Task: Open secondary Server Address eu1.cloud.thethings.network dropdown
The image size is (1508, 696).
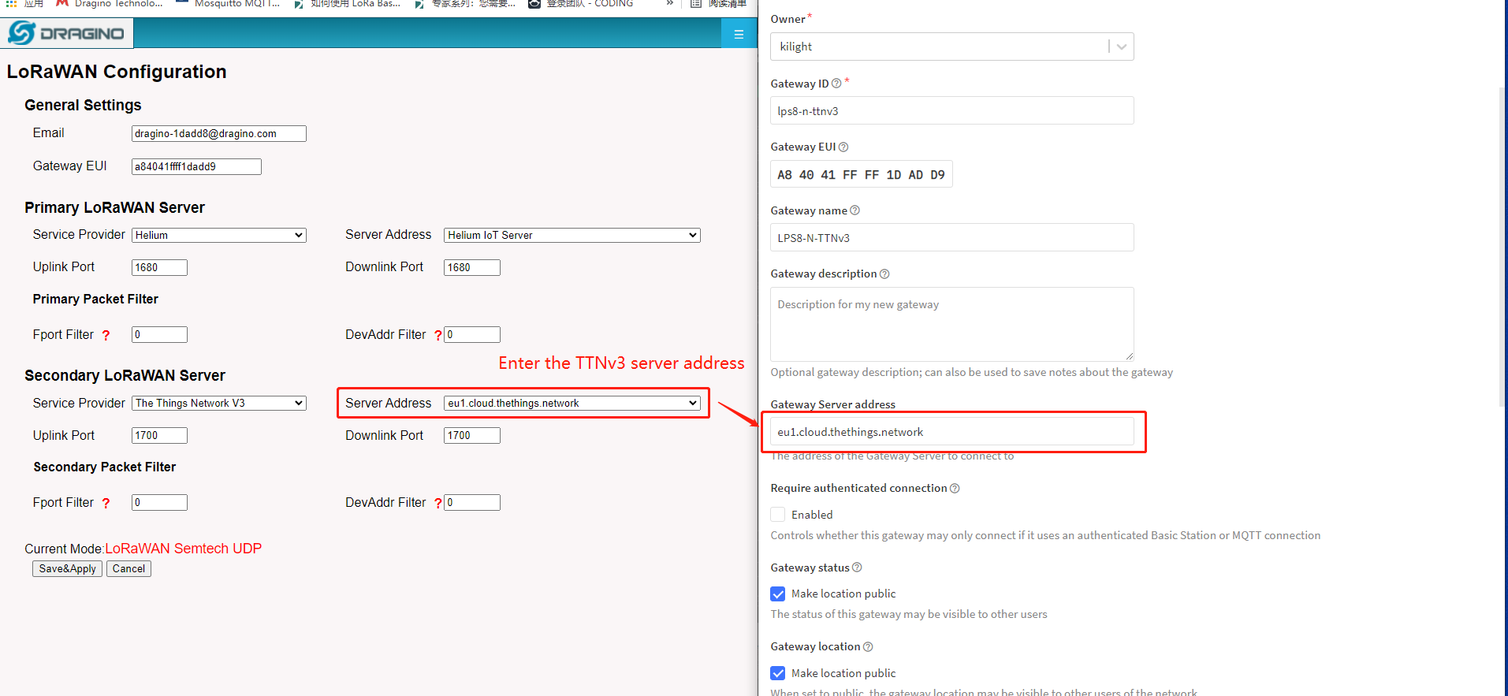Action: click(572, 403)
